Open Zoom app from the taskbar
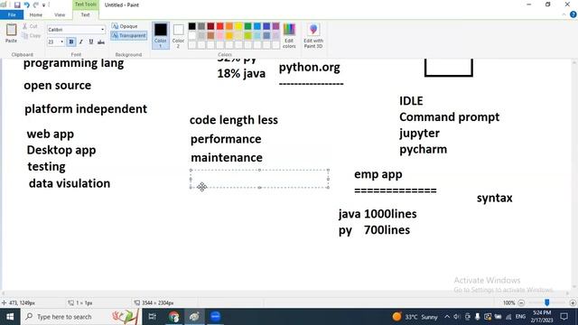Viewport: 578px width, 325px height. click(215, 317)
